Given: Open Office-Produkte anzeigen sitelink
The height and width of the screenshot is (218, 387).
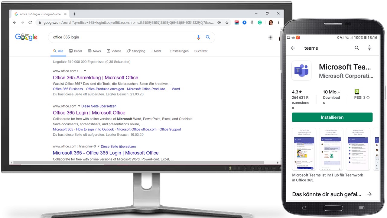Looking at the screenshot, I should (105, 89).
